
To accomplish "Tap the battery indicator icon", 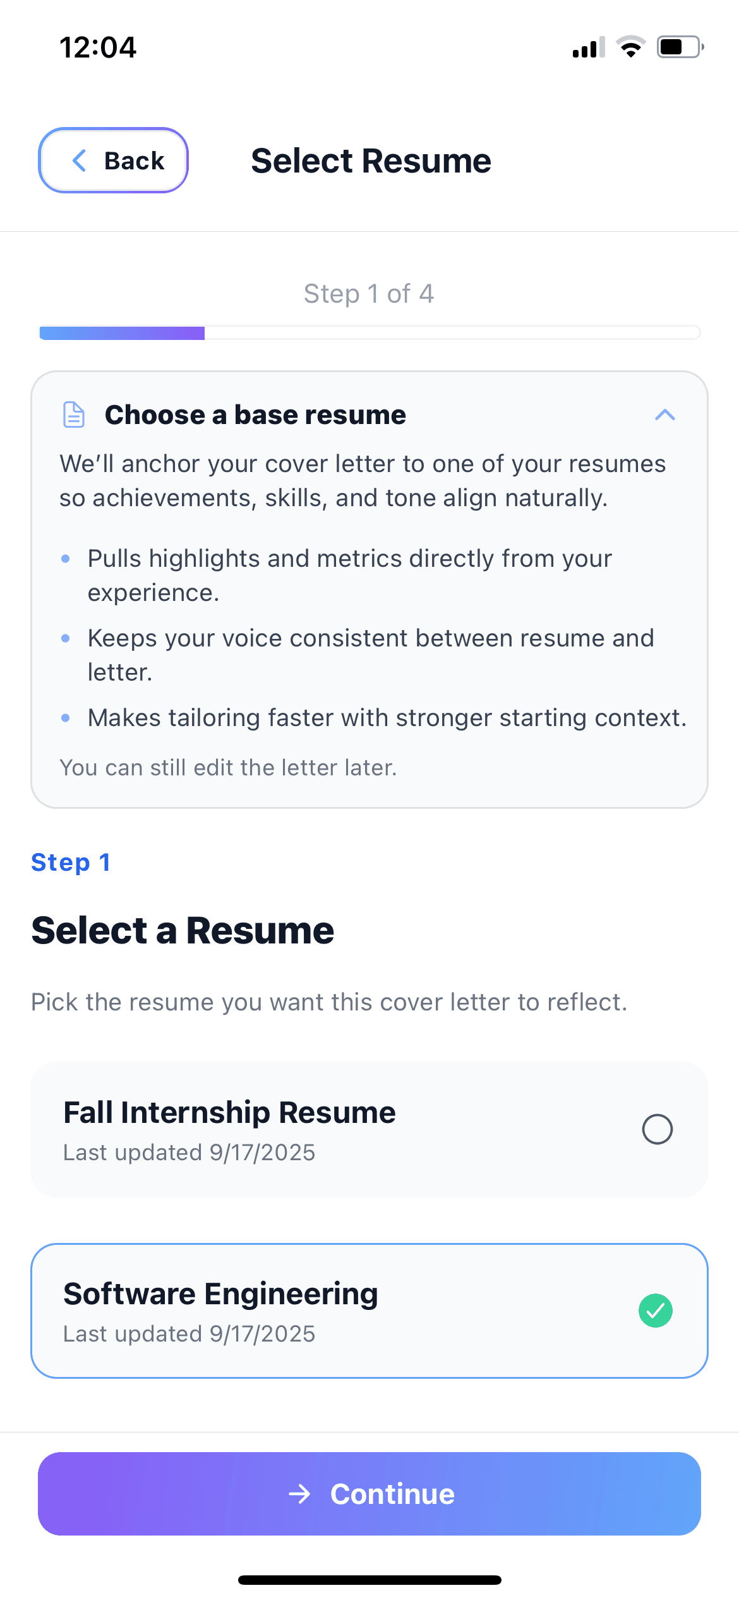I will pyautogui.click(x=680, y=47).
